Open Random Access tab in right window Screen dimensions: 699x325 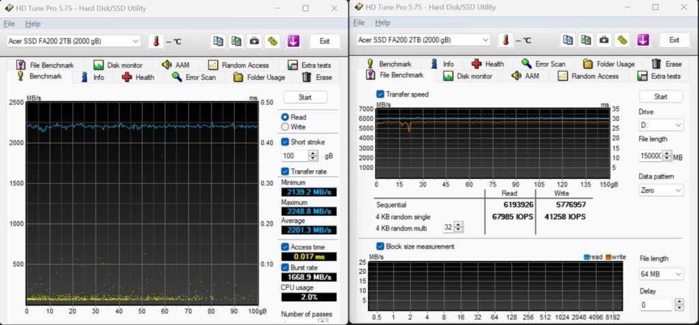(588, 76)
